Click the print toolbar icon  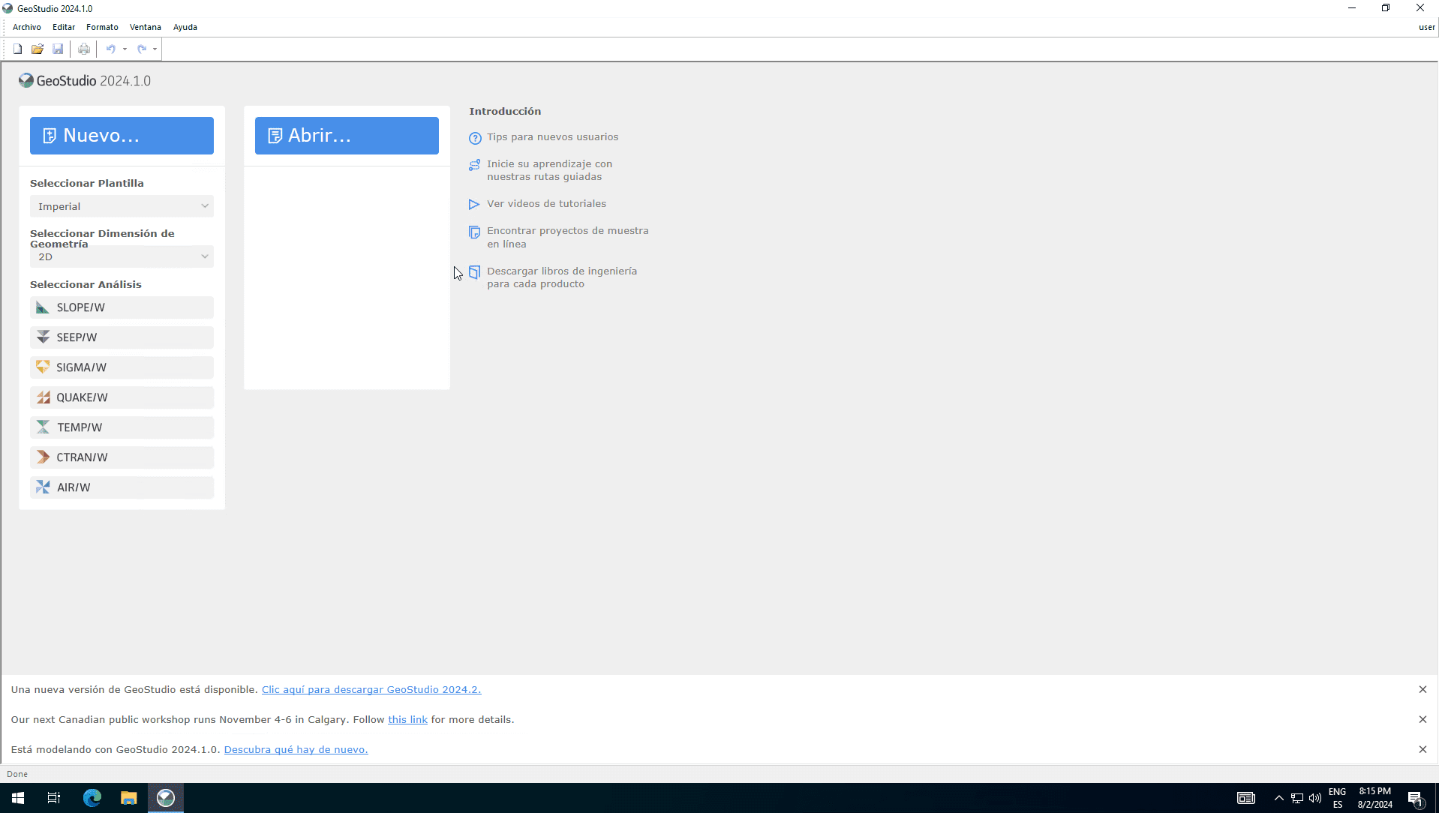point(84,49)
